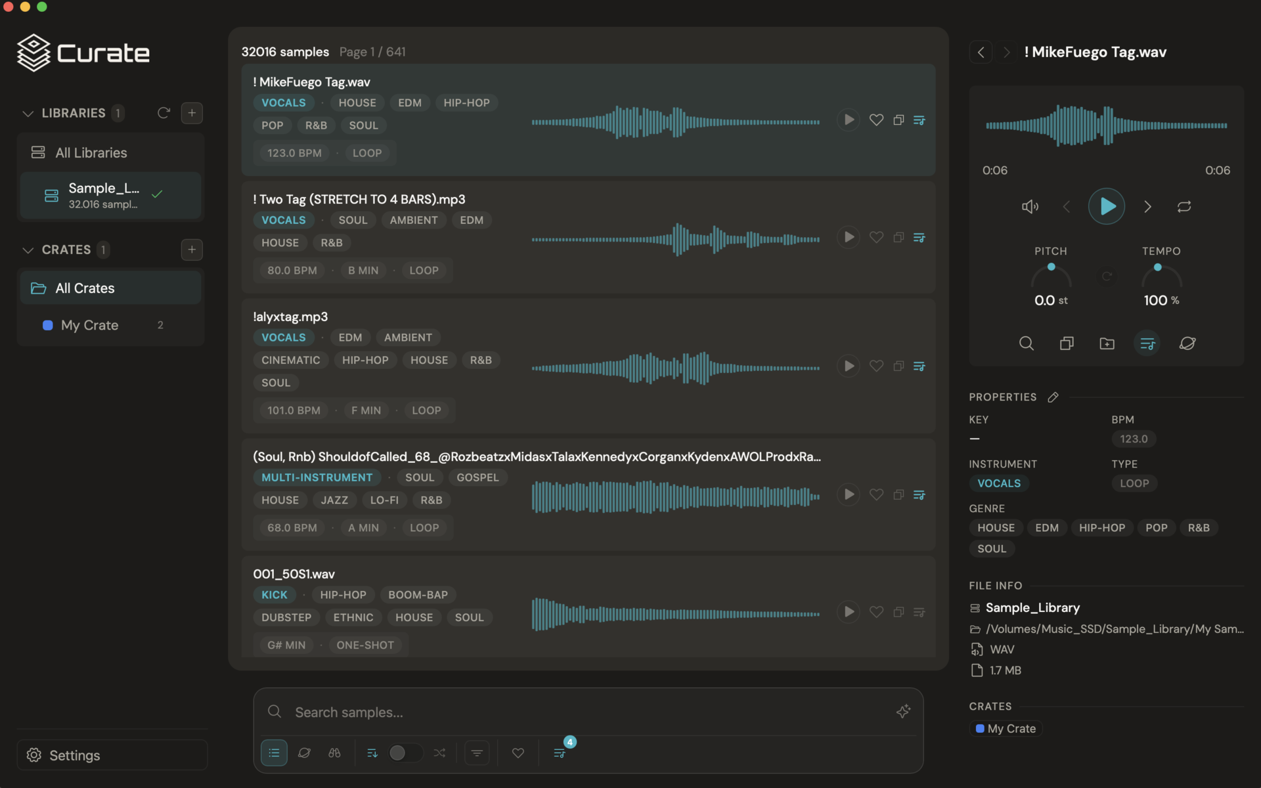This screenshot has height=788, width=1261.
Task: Add a new crate with the plus button
Action: point(192,250)
